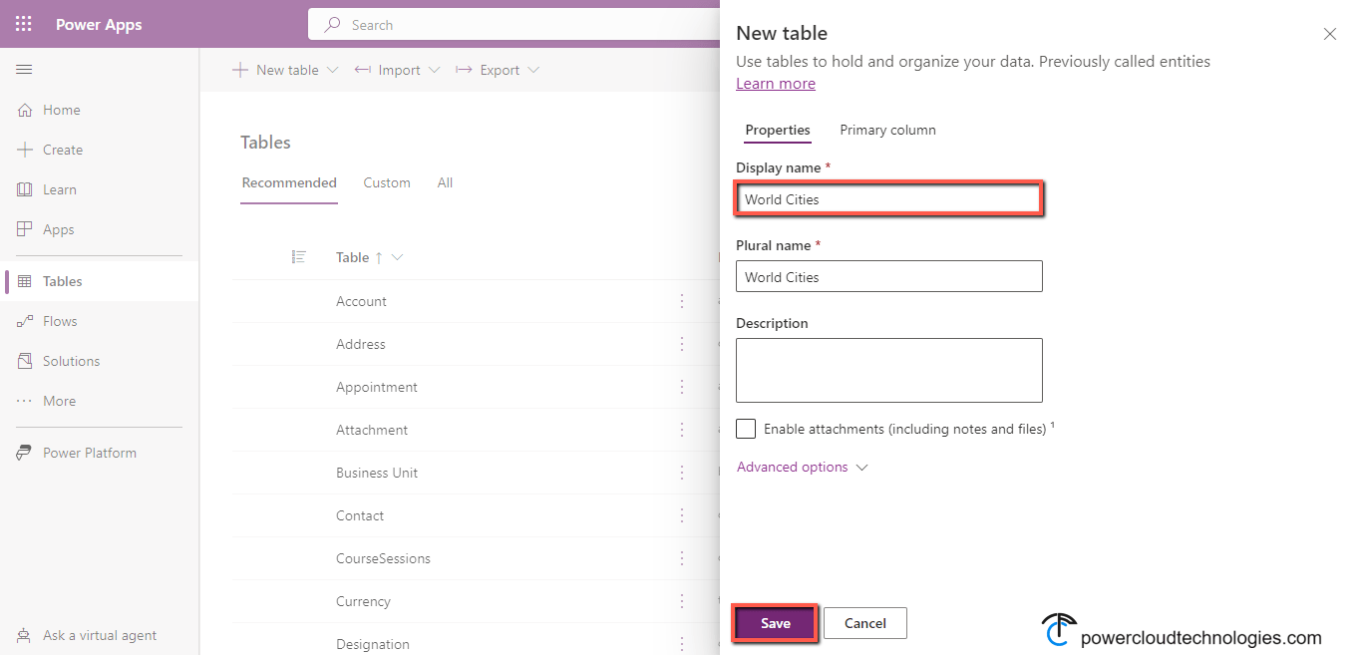Viewport: 1362px width, 655px height.
Task: Click the Create plus icon in sidebar
Action: (25, 150)
